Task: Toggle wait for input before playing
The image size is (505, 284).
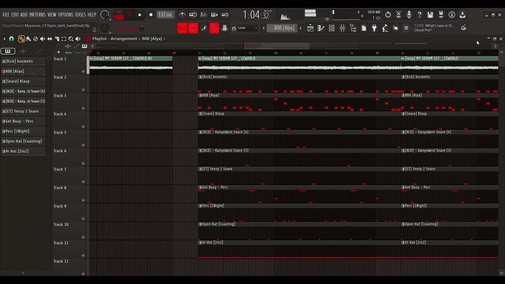Action: click(193, 15)
